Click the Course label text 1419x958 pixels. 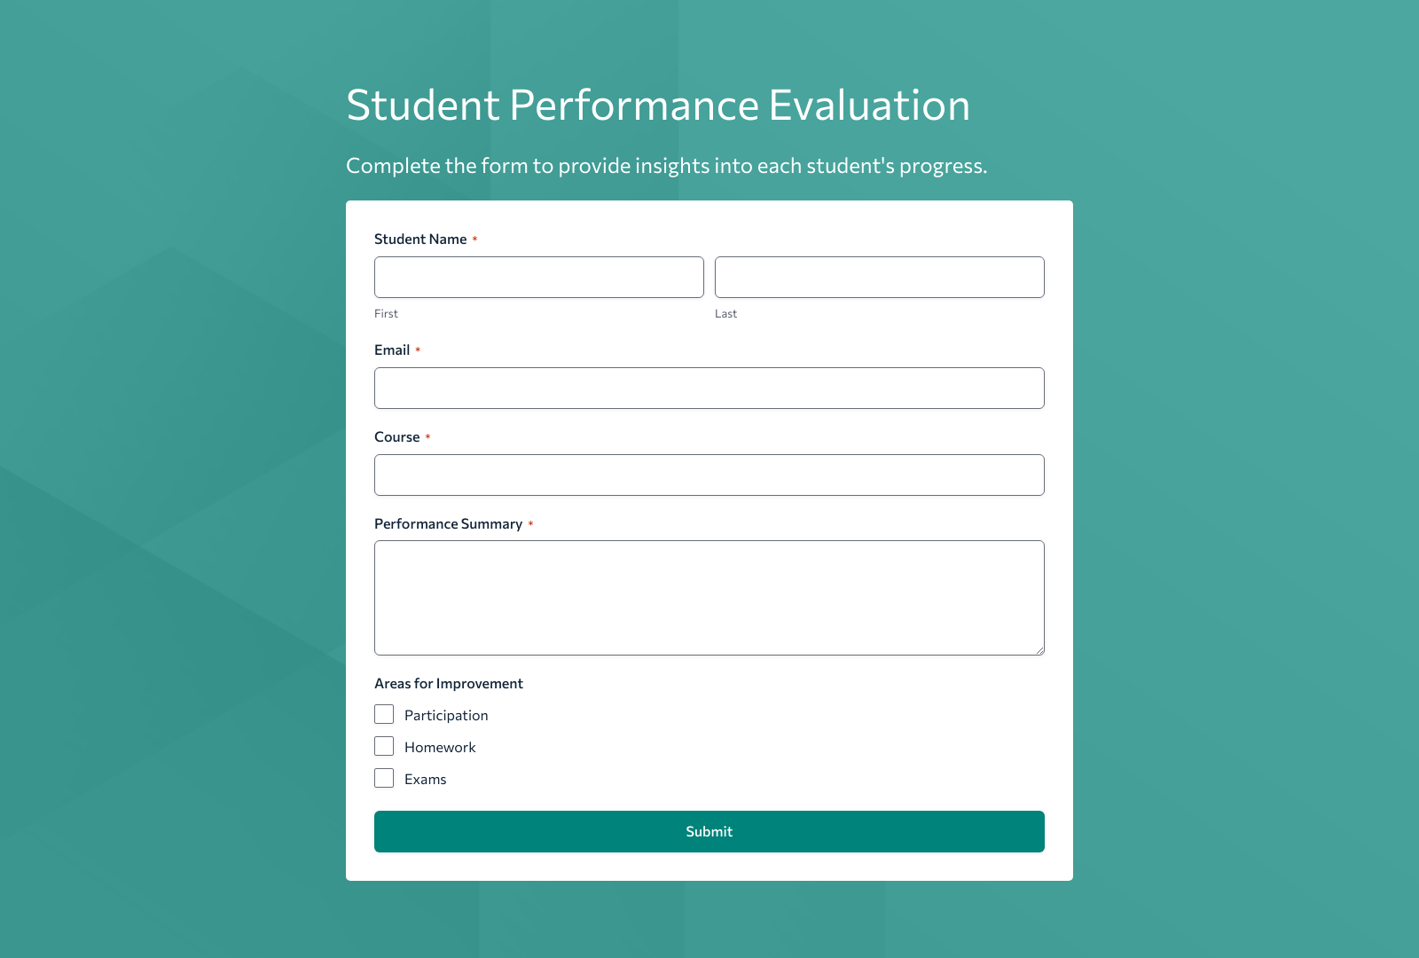(397, 436)
